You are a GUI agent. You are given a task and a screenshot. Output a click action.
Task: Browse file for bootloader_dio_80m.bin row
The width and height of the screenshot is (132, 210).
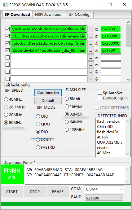coord(90,50)
